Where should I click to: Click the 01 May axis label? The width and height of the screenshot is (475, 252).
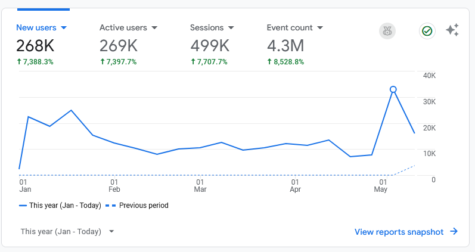pyautogui.click(x=381, y=186)
